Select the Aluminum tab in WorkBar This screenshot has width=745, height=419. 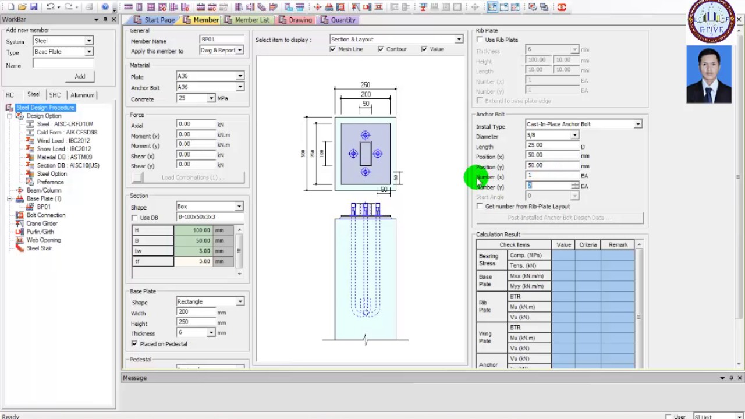click(x=83, y=95)
